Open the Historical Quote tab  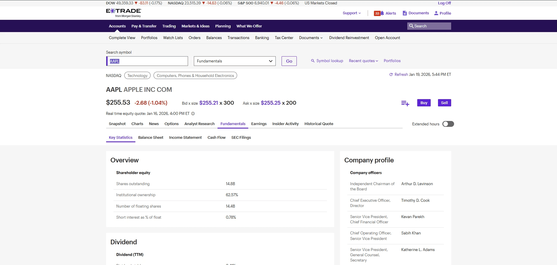(319, 124)
